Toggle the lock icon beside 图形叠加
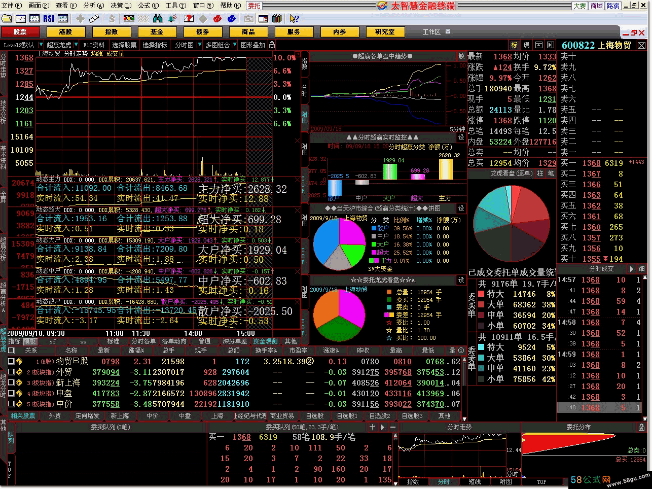 (x=272, y=45)
